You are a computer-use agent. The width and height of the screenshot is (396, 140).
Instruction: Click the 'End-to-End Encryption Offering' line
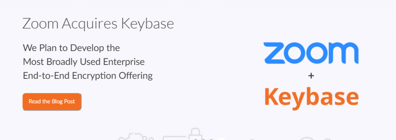[x=88, y=76]
